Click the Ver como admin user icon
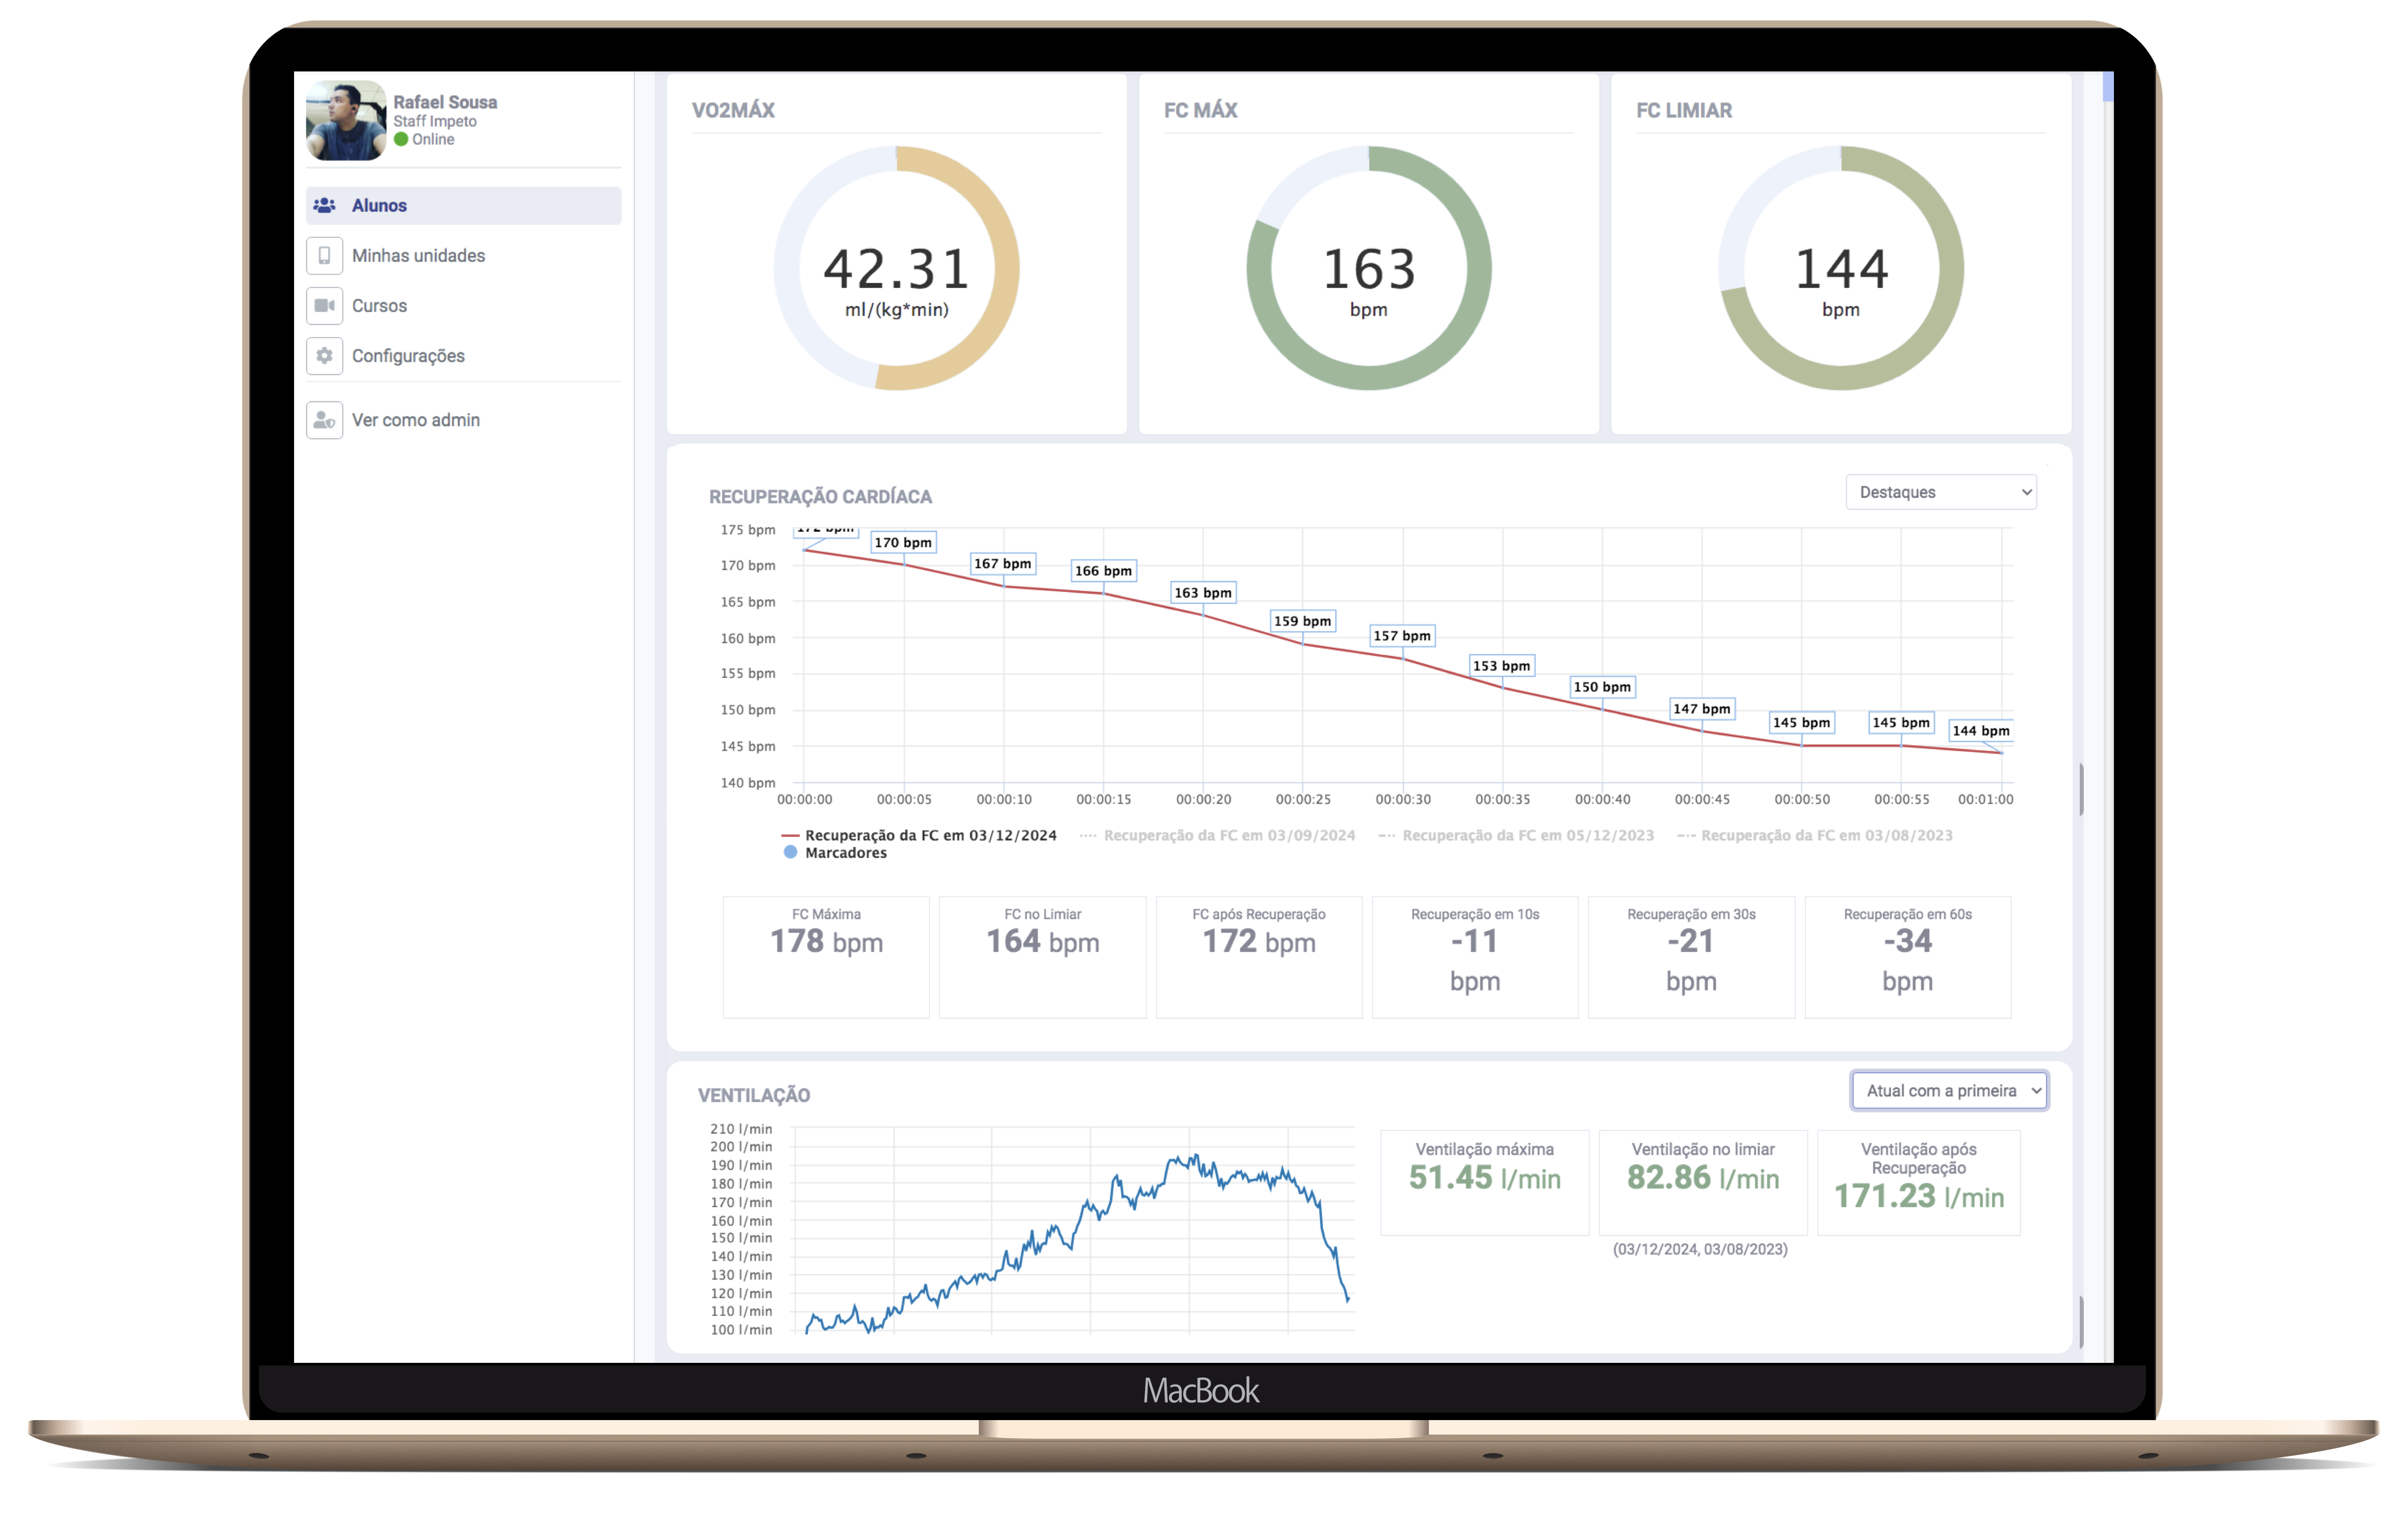 coord(324,420)
